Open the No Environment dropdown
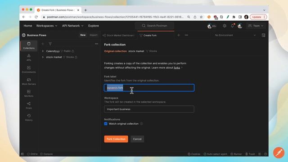Viewport: 288px width, 162px height. coord(235,35)
